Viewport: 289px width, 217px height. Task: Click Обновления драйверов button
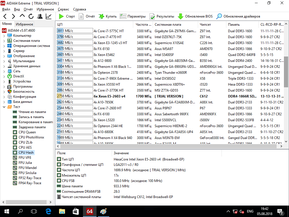[238, 16]
